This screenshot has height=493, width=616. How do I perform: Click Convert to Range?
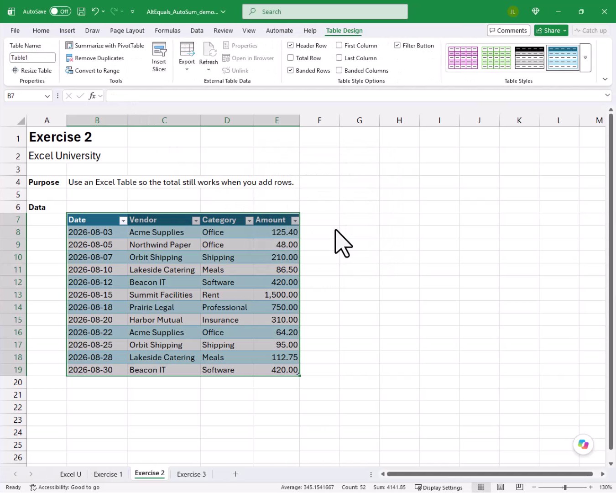92,70
